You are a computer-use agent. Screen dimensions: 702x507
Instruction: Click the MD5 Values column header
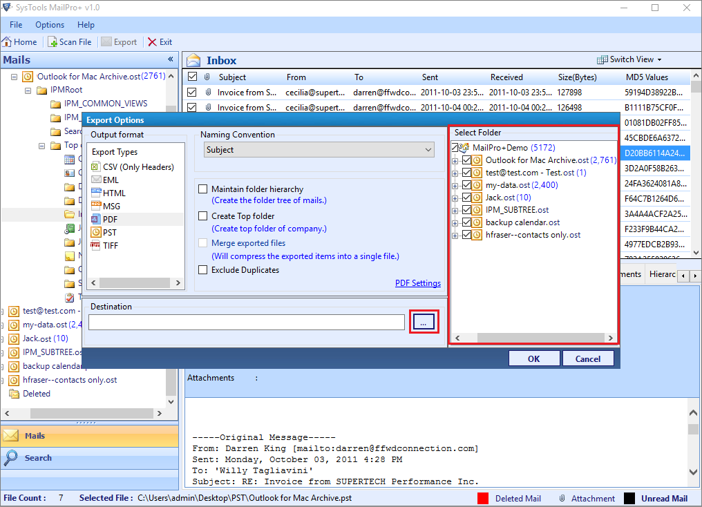(647, 77)
